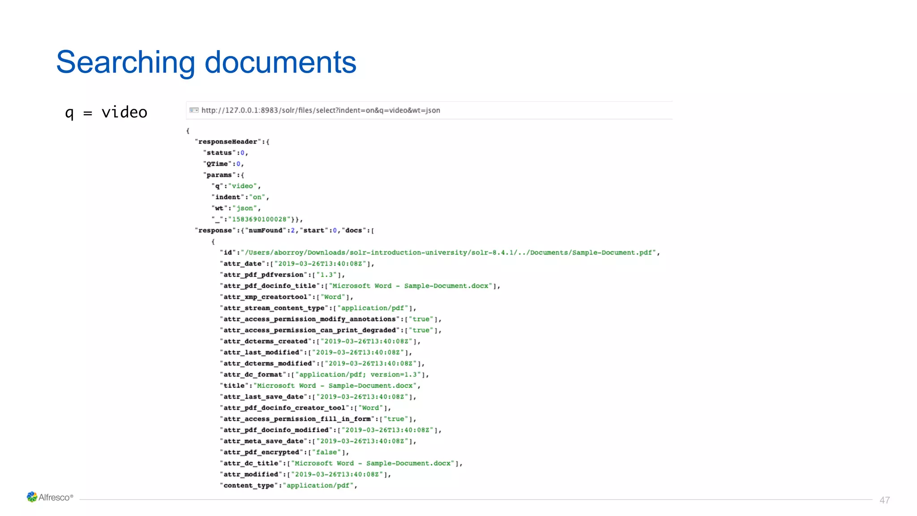This screenshot has height=516, width=917.
Task: Click the "attr_pdf_docinfo_title" line
Action: pos(360,286)
